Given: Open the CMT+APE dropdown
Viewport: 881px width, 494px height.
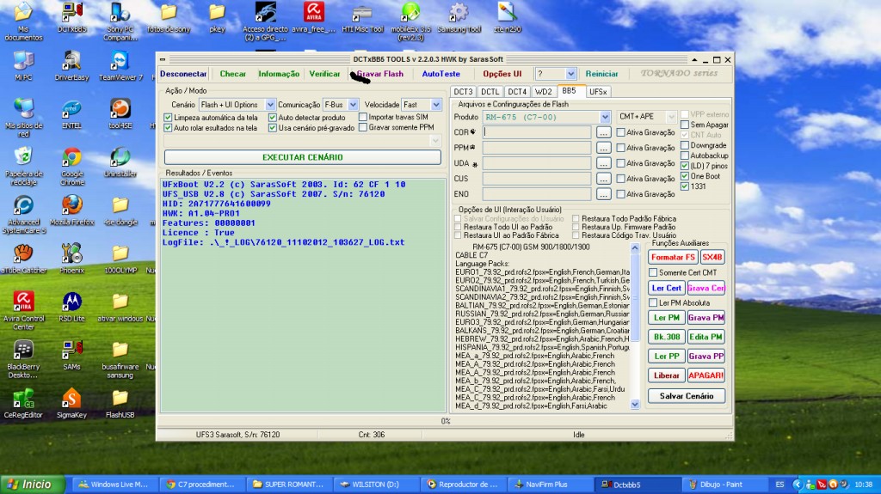Looking at the screenshot, I should pyautogui.click(x=671, y=117).
